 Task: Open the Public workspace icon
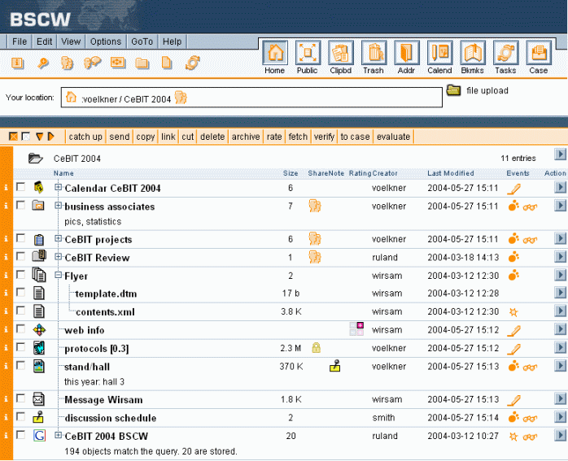tap(308, 54)
